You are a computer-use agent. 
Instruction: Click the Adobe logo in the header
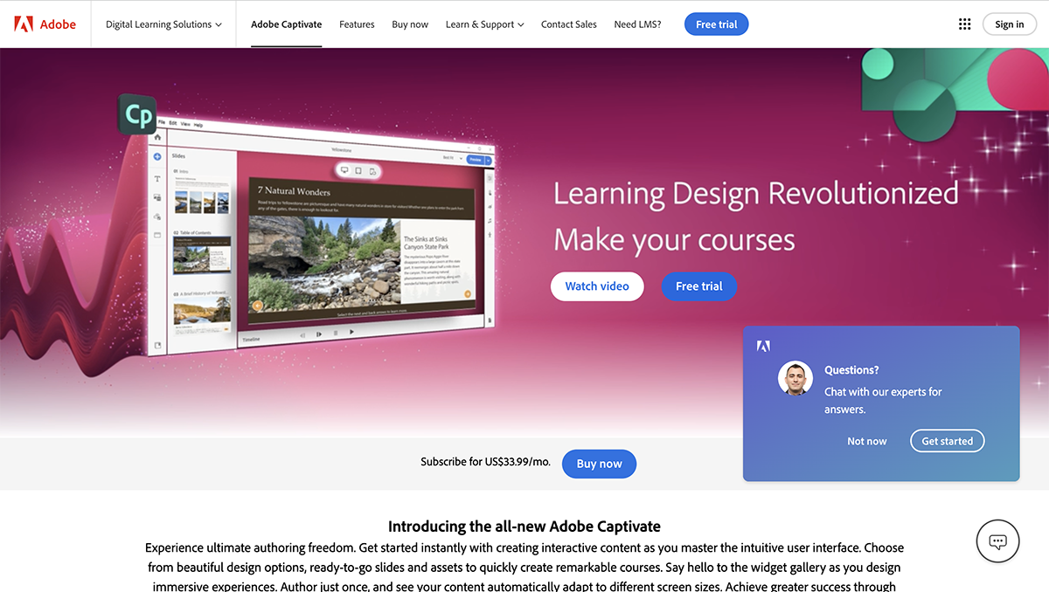(44, 24)
